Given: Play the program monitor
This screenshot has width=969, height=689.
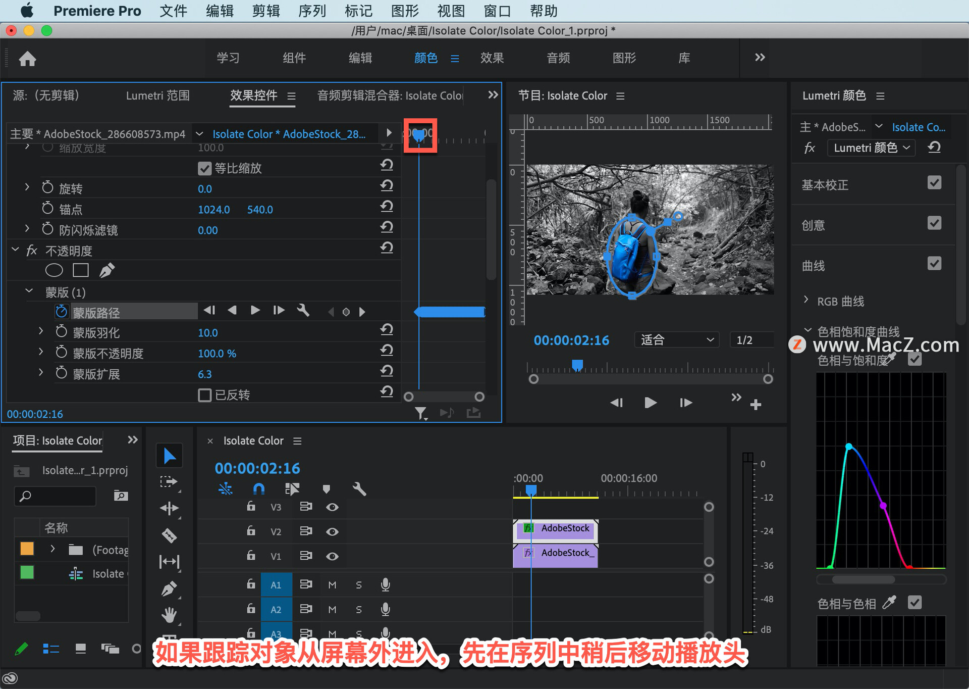Looking at the screenshot, I should pyautogui.click(x=651, y=403).
